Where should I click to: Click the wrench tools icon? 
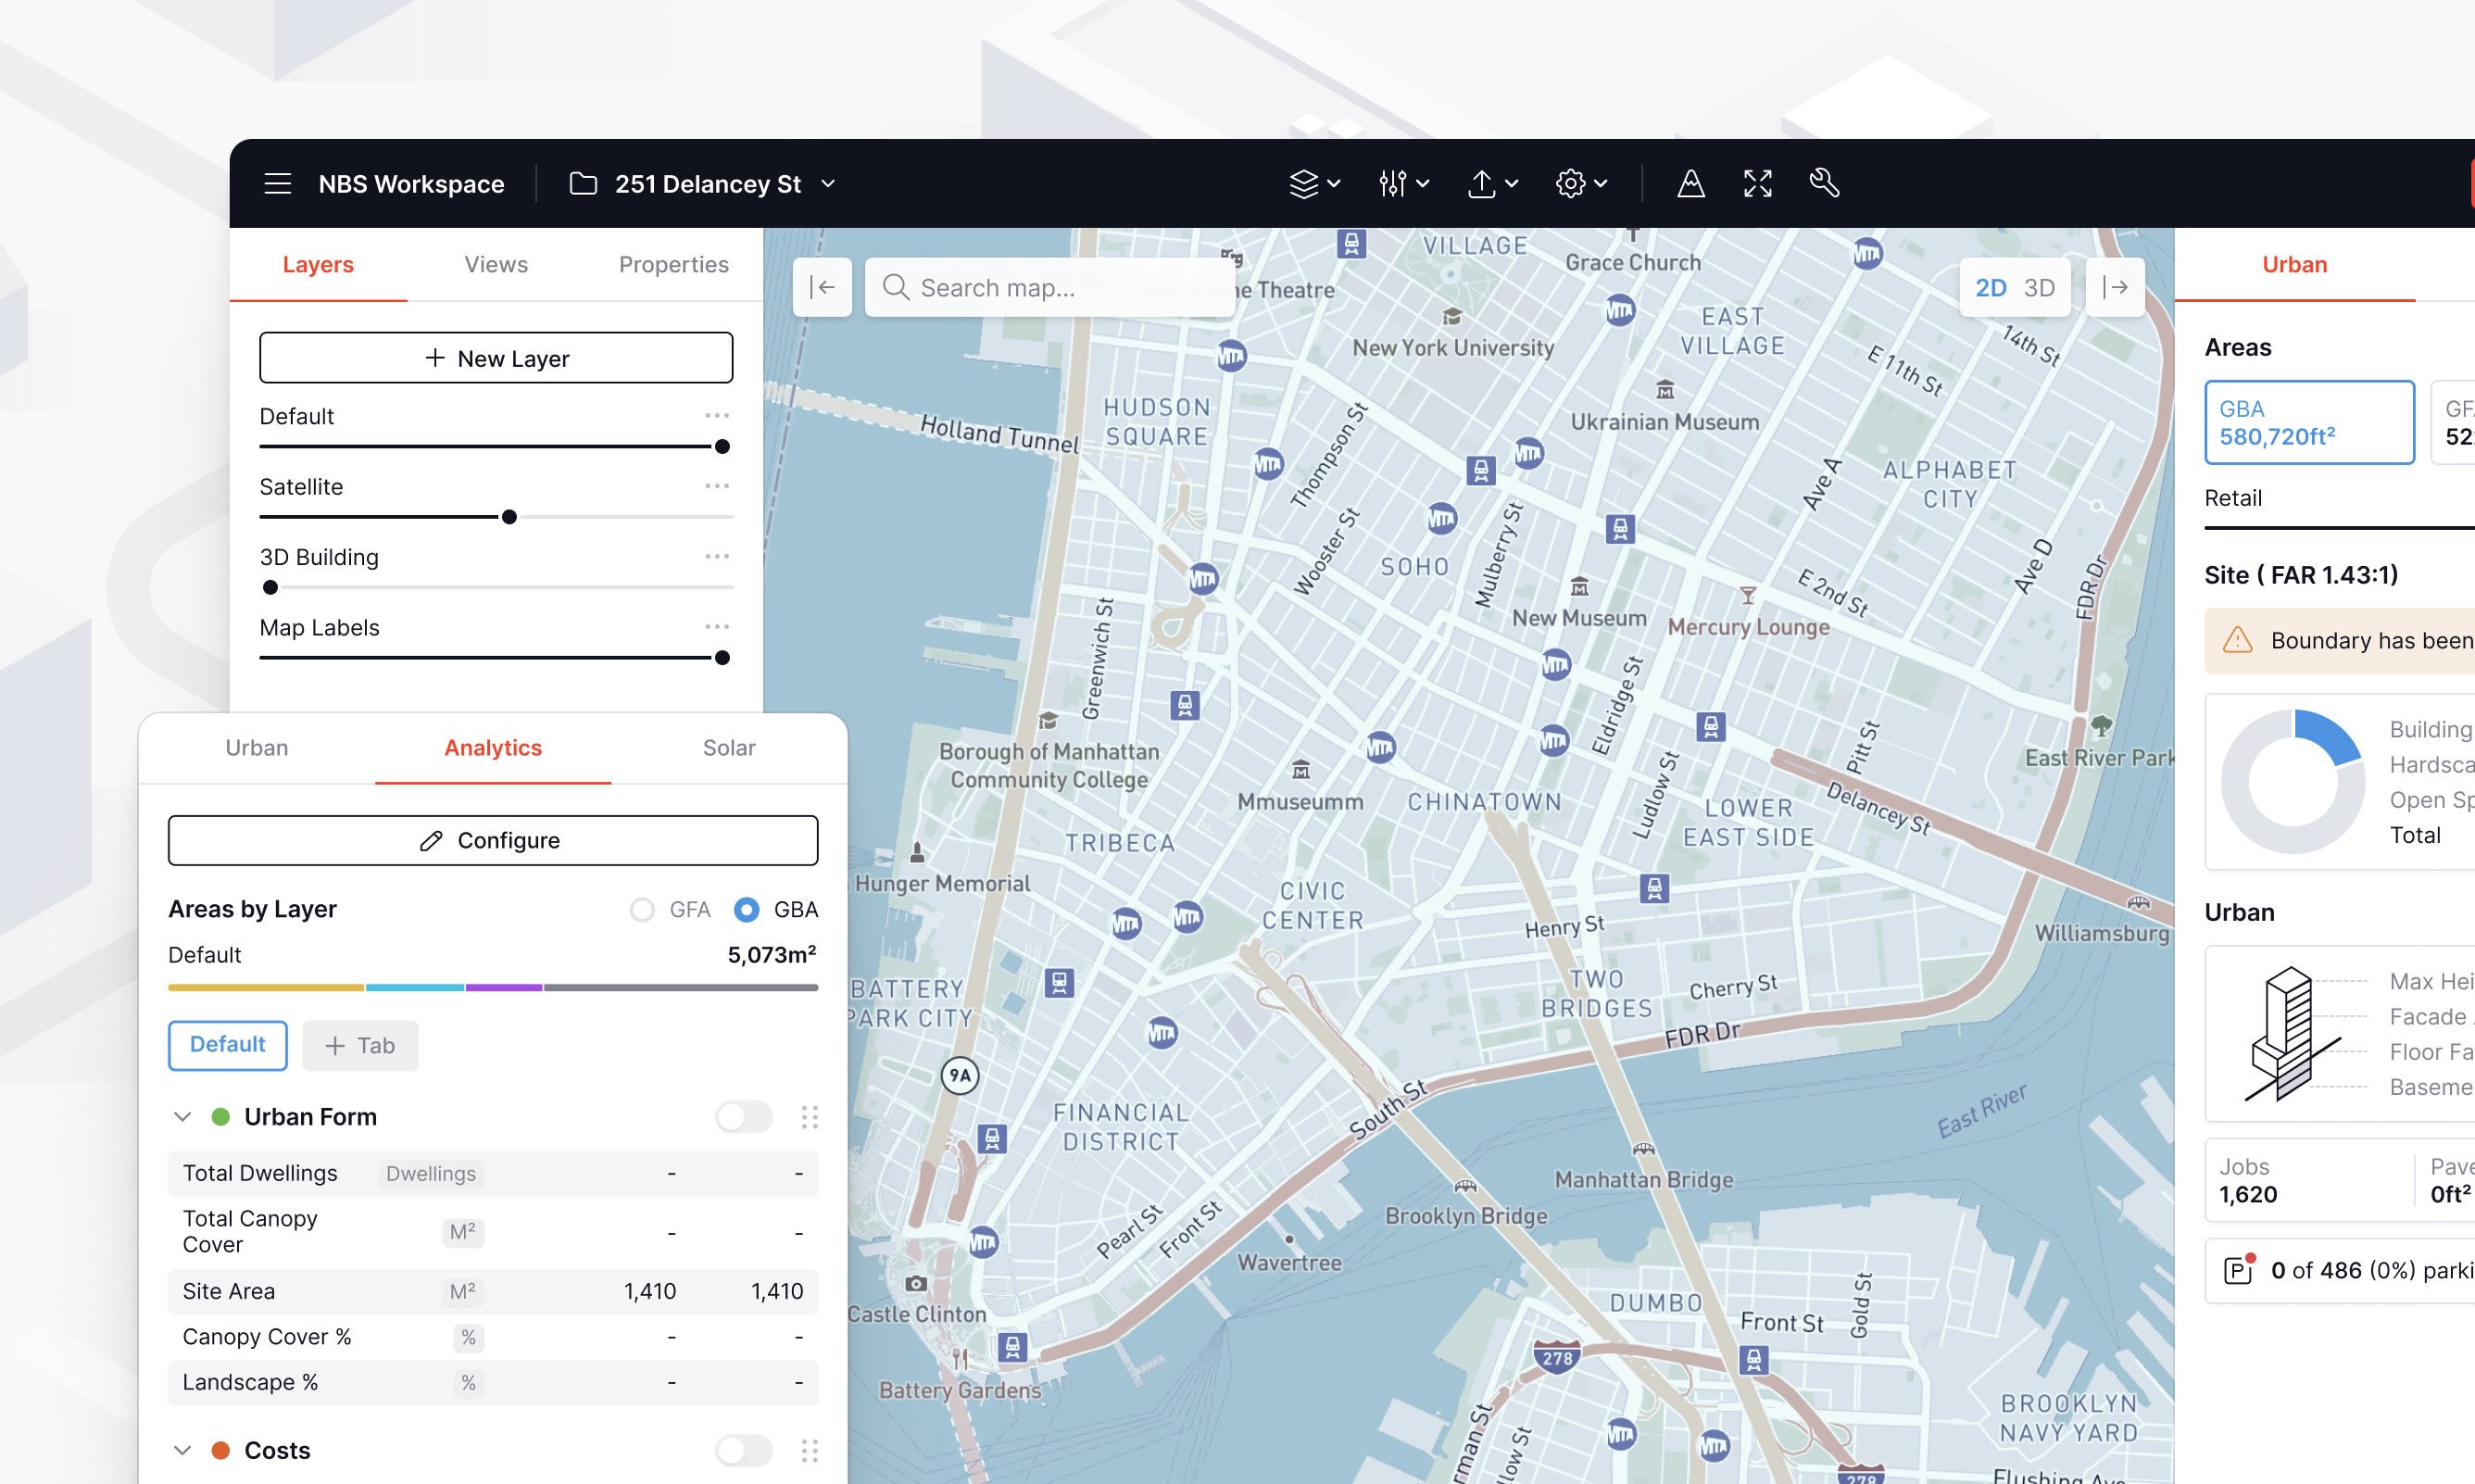pos(1824,184)
